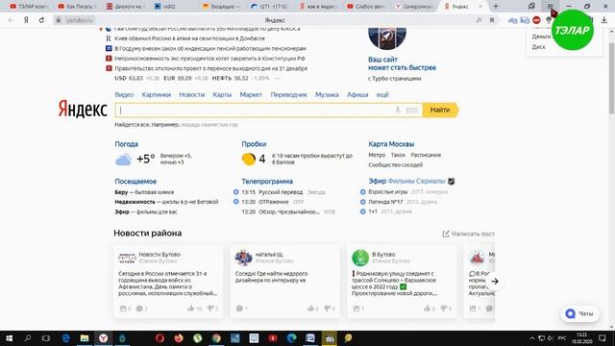Open the Картинки service link
The width and height of the screenshot is (615, 346).
pos(156,95)
